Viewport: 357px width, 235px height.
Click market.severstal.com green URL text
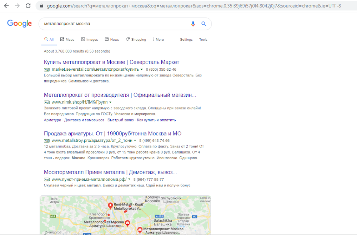click(95, 69)
